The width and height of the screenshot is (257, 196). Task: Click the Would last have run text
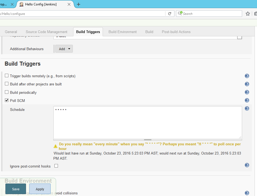pyautogui.click(x=147, y=156)
